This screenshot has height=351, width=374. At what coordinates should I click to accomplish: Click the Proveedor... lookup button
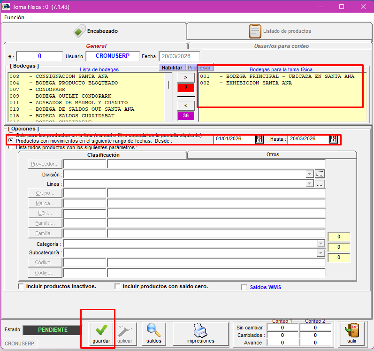pyautogui.click(x=46, y=164)
